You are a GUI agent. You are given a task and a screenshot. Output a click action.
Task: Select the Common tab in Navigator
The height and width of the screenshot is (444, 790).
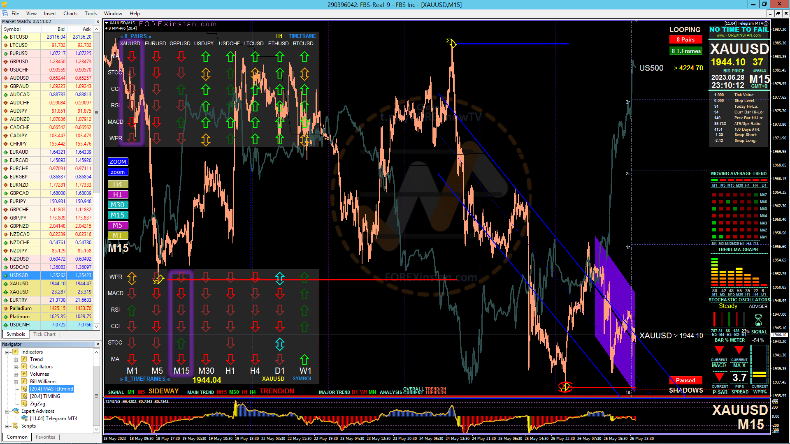click(x=17, y=437)
